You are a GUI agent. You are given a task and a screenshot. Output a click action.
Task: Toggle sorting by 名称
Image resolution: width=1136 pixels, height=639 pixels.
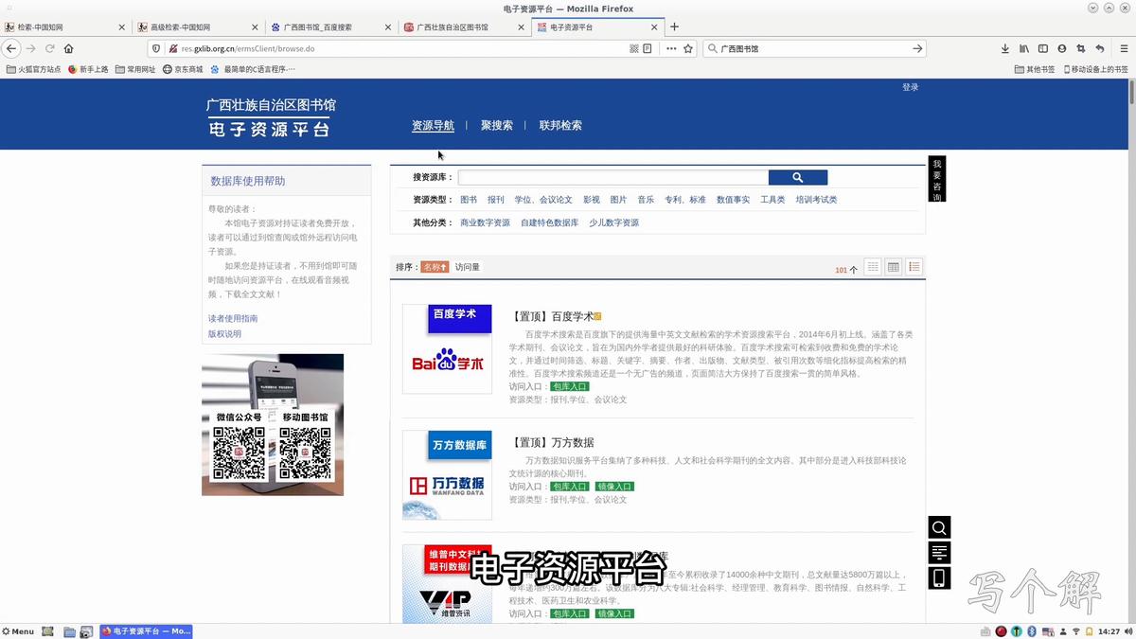pos(435,266)
